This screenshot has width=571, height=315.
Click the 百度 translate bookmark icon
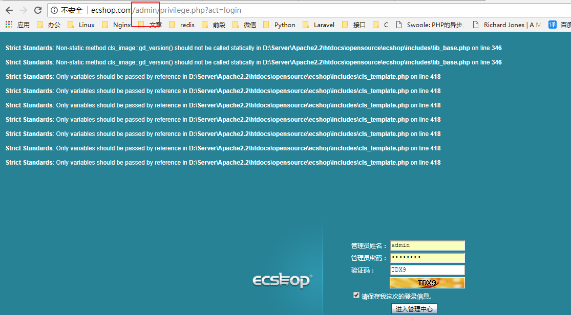pyautogui.click(x=553, y=25)
